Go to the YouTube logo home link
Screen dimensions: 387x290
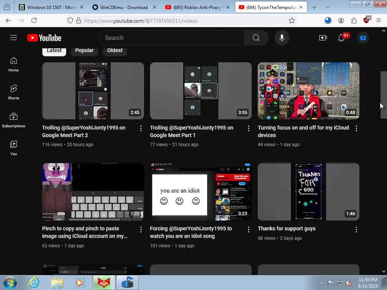point(44,38)
